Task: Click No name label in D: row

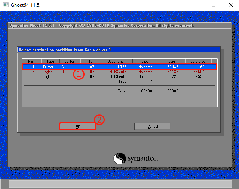Action: point(145,72)
